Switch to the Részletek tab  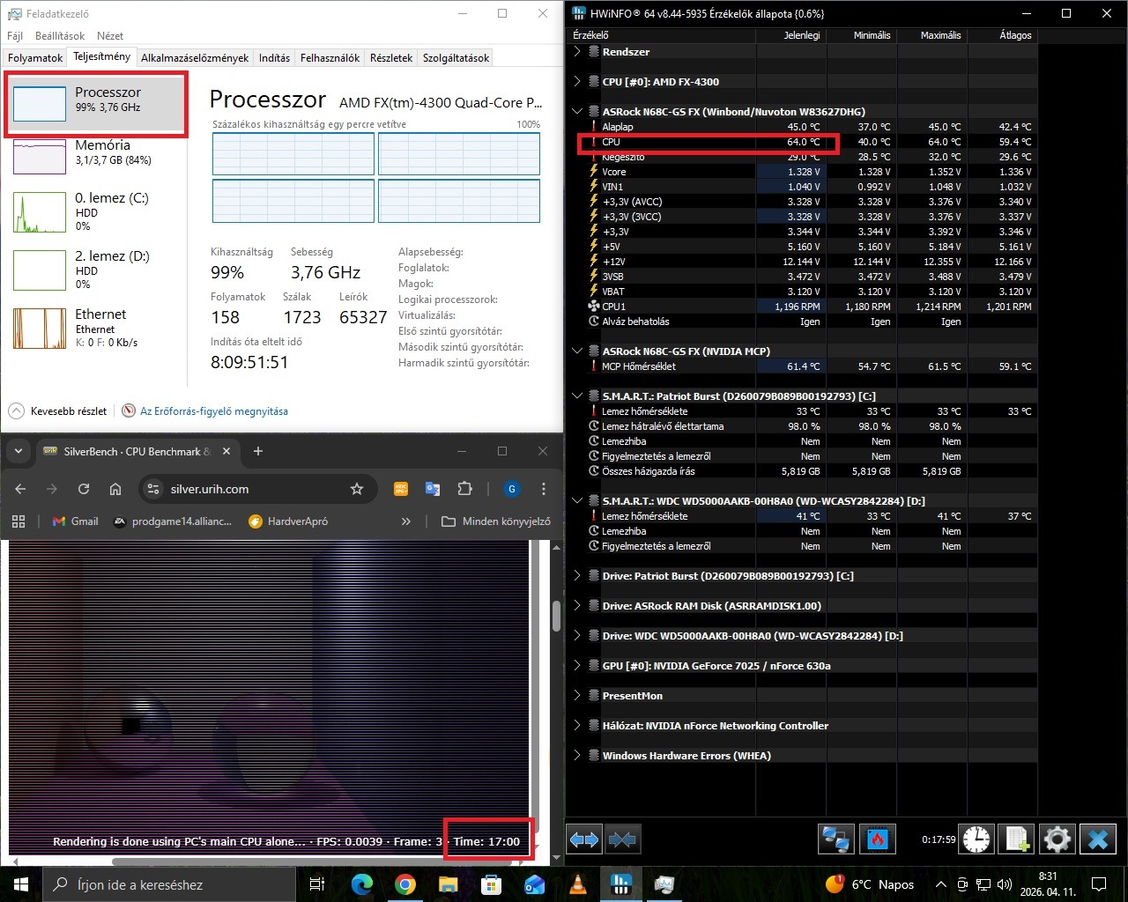(391, 58)
